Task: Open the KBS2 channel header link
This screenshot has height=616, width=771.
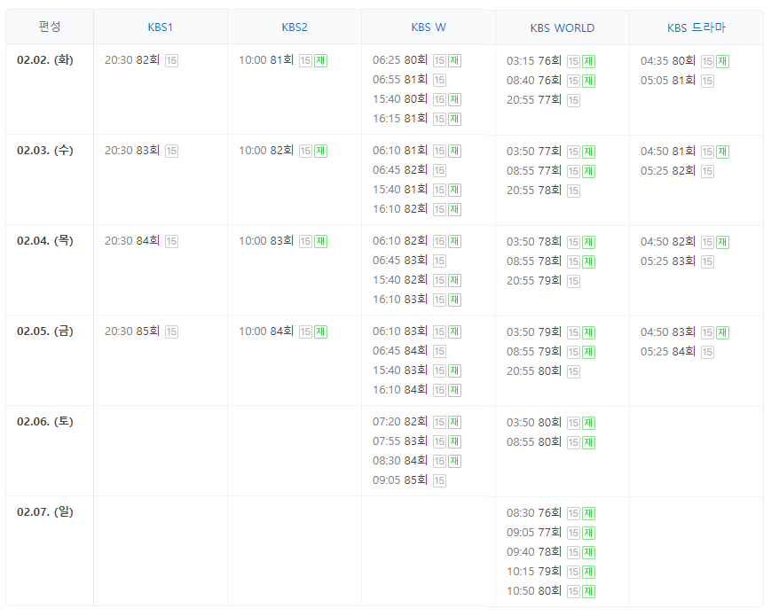Action: pos(294,27)
